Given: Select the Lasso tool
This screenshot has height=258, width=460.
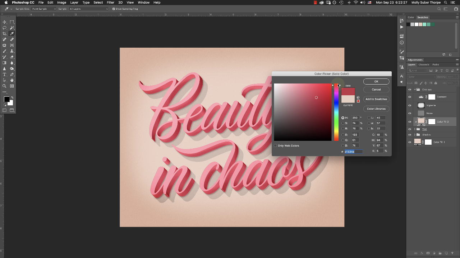Looking at the screenshot, I should point(5,28).
